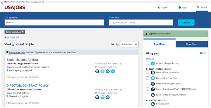Viewport: 211px width, 108px height.
Task: Open Search from the header menu
Action: 202,8
